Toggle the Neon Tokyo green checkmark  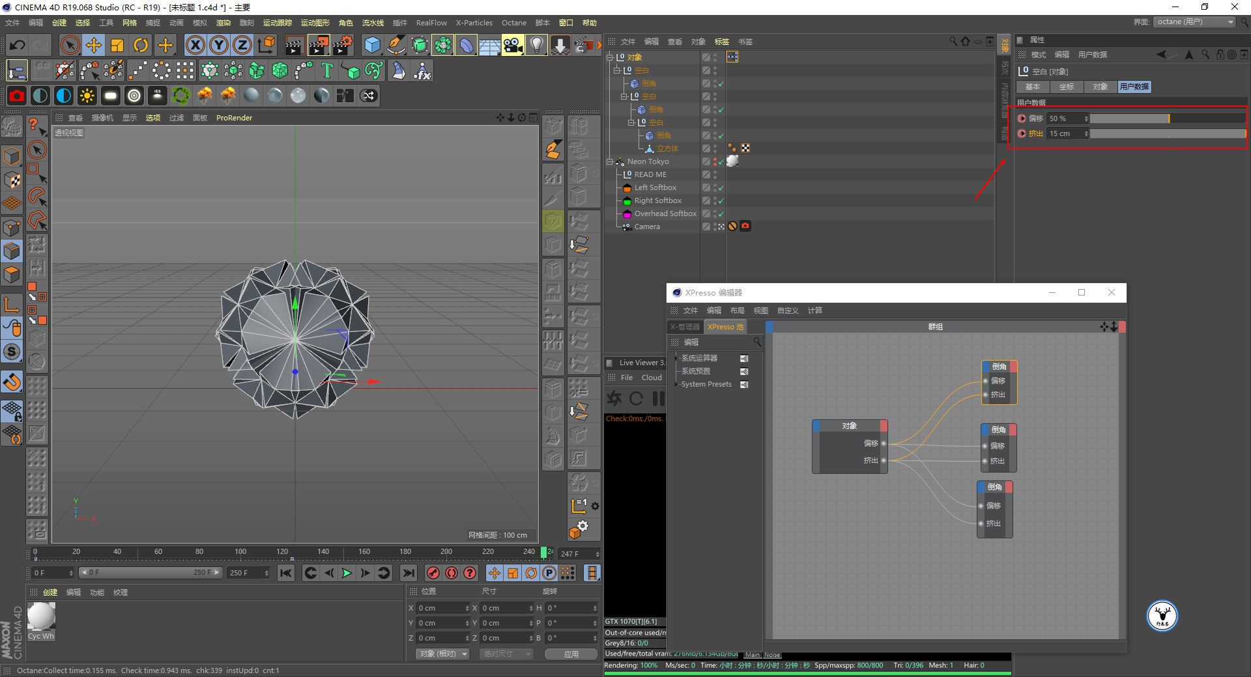(x=721, y=162)
